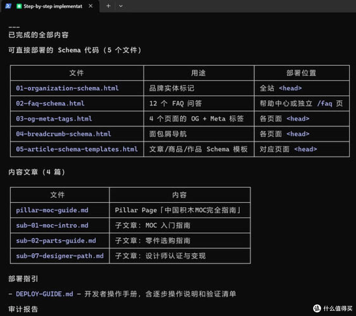Click sub-02-parts-guide.md file name
Screen dimensions: 356x316
(56, 241)
